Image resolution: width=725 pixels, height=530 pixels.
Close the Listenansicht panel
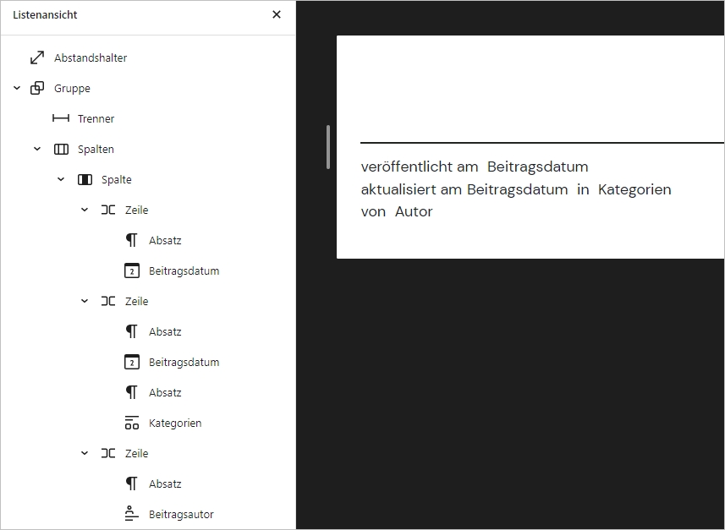276,14
